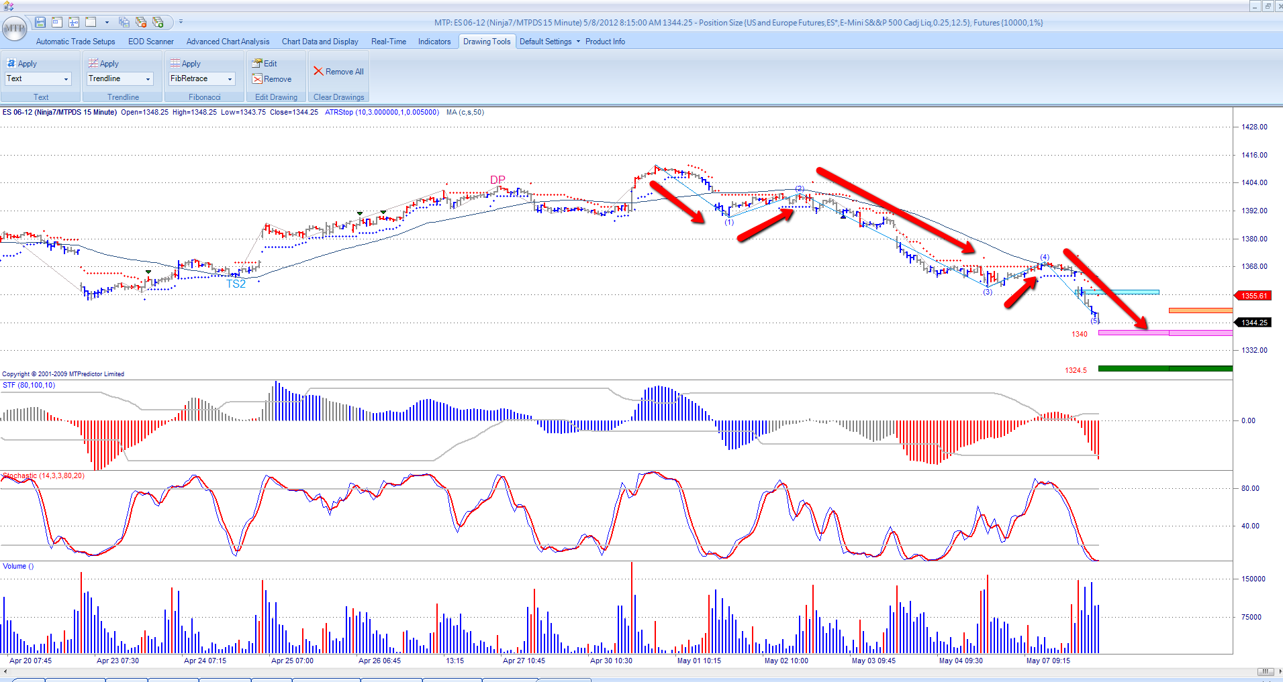Viewport: 1283px width, 682px height.
Task: Open the round MTP application menu button
Action: point(14,29)
